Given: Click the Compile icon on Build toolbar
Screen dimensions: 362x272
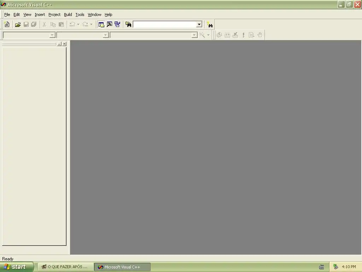Looking at the screenshot, I should point(219,35).
